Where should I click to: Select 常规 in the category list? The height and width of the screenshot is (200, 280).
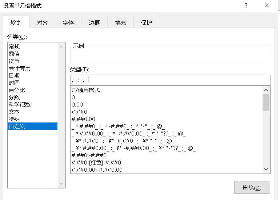[x=33, y=47]
